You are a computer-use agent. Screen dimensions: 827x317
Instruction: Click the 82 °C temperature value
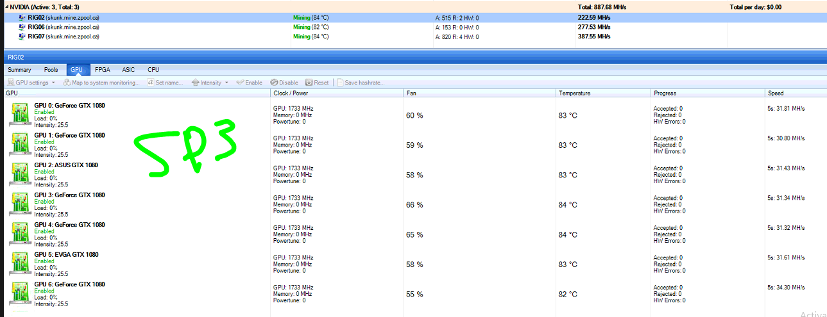pyautogui.click(x=568, y=295)
